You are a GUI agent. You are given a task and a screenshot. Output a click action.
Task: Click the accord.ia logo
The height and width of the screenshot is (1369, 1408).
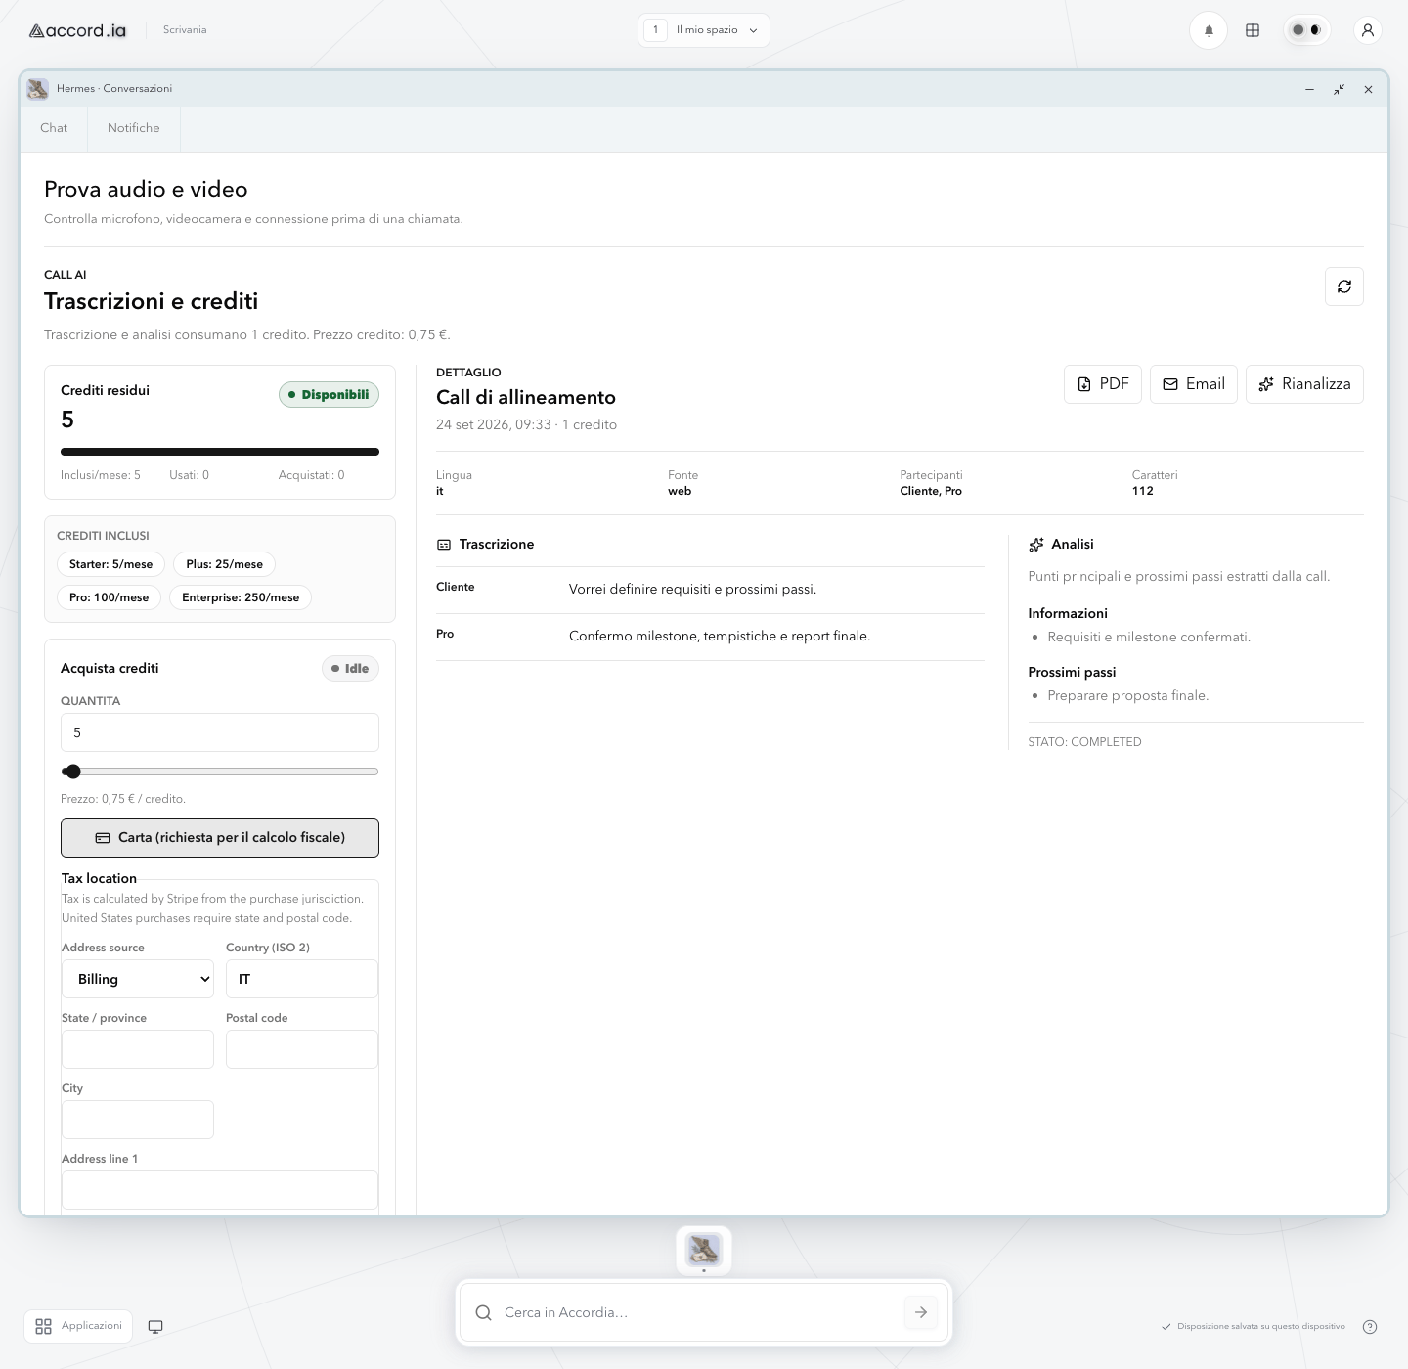click(77, 30)
